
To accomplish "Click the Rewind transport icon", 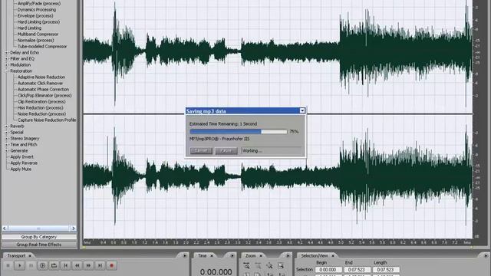I will point(77,266).
